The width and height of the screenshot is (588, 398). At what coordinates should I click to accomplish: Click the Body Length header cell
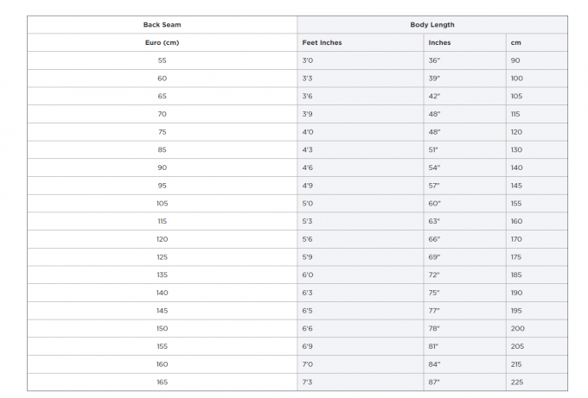[432, 25]
